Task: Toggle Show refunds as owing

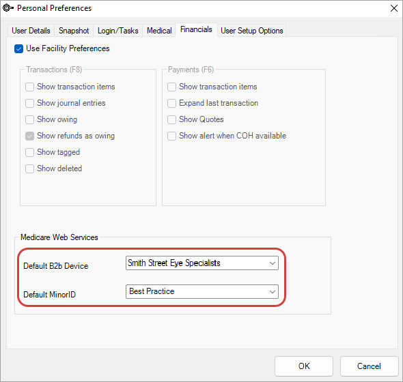Action: tap(29, 136)
